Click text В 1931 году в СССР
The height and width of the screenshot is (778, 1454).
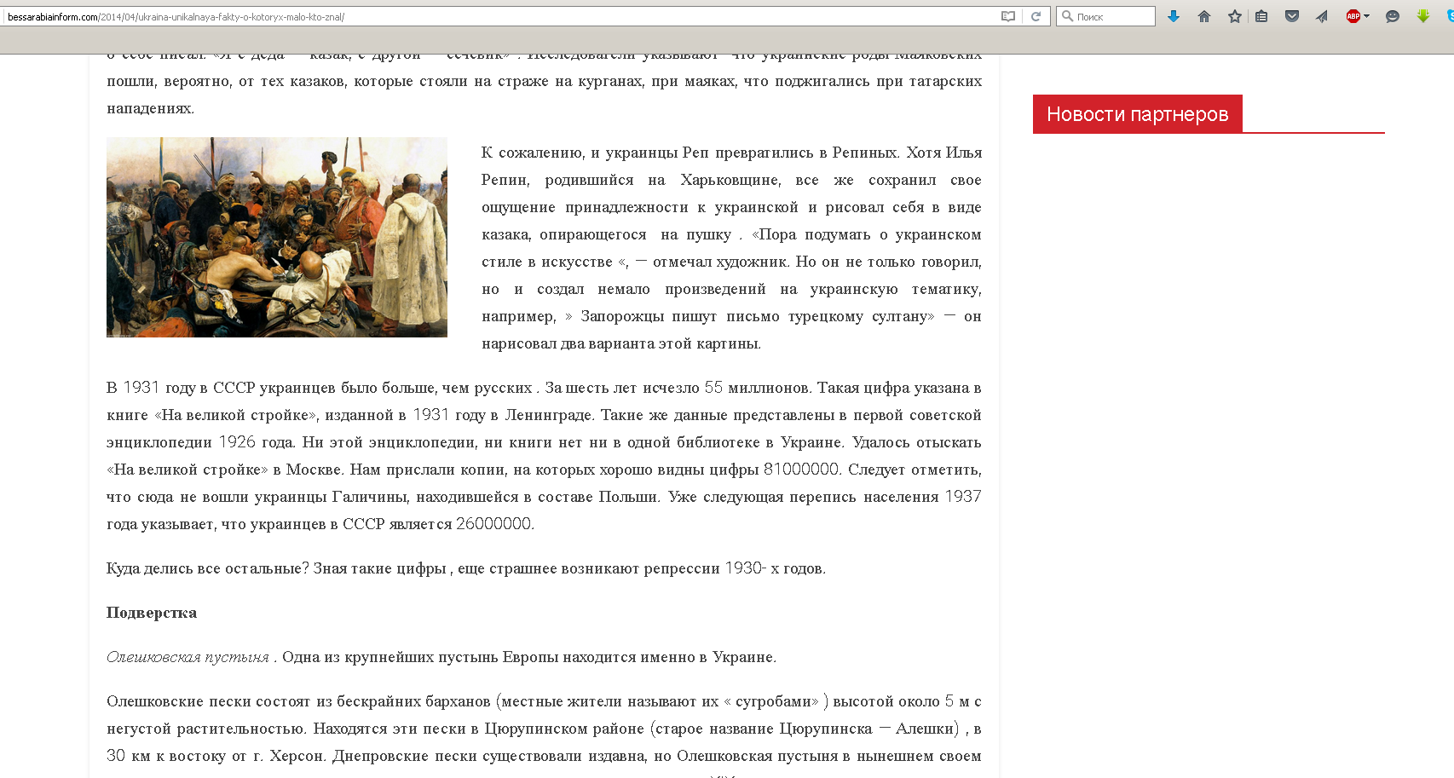tap(181, 388)
